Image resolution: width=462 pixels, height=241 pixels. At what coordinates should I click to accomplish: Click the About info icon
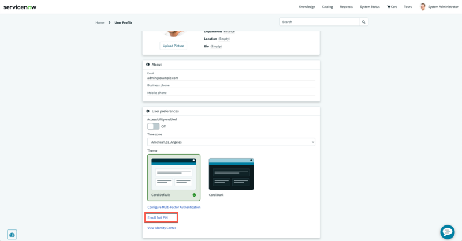(148, 65)
